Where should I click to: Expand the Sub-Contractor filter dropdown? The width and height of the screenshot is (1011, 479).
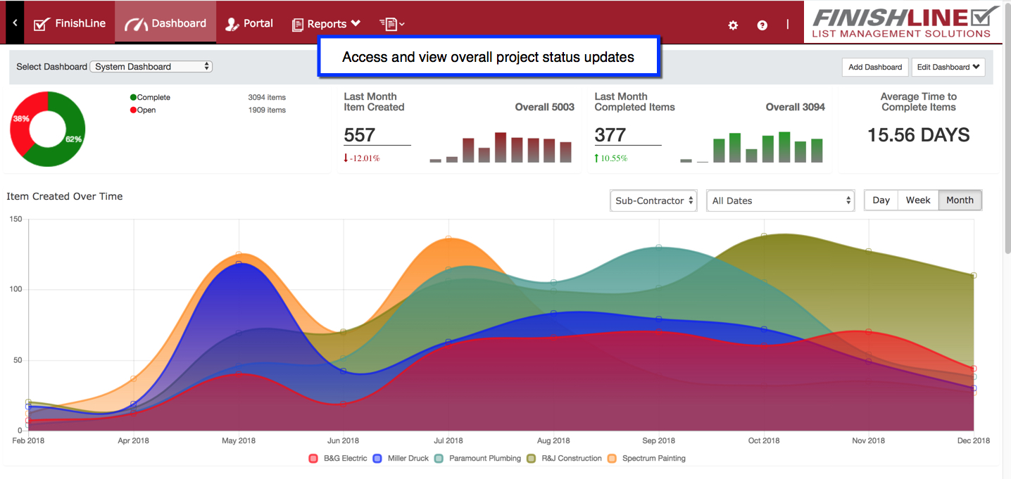point(653,200)
